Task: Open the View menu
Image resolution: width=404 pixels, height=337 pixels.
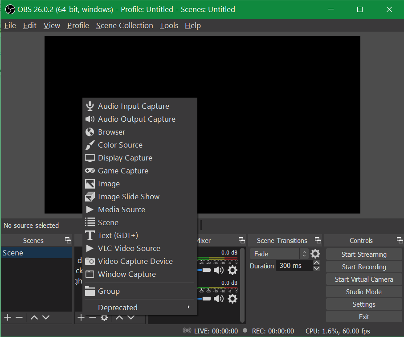Action: point(52,25)
